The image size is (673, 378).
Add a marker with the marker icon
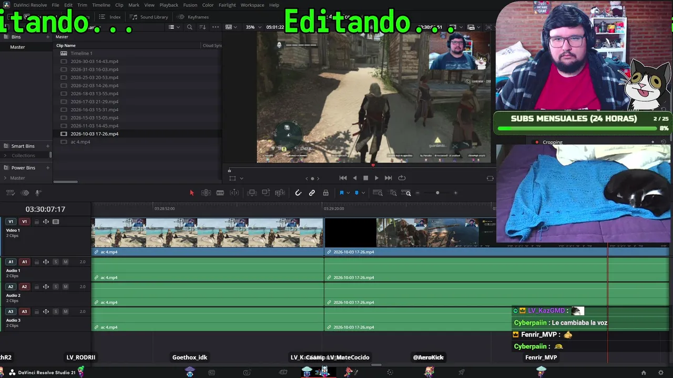tap(356, 193)
